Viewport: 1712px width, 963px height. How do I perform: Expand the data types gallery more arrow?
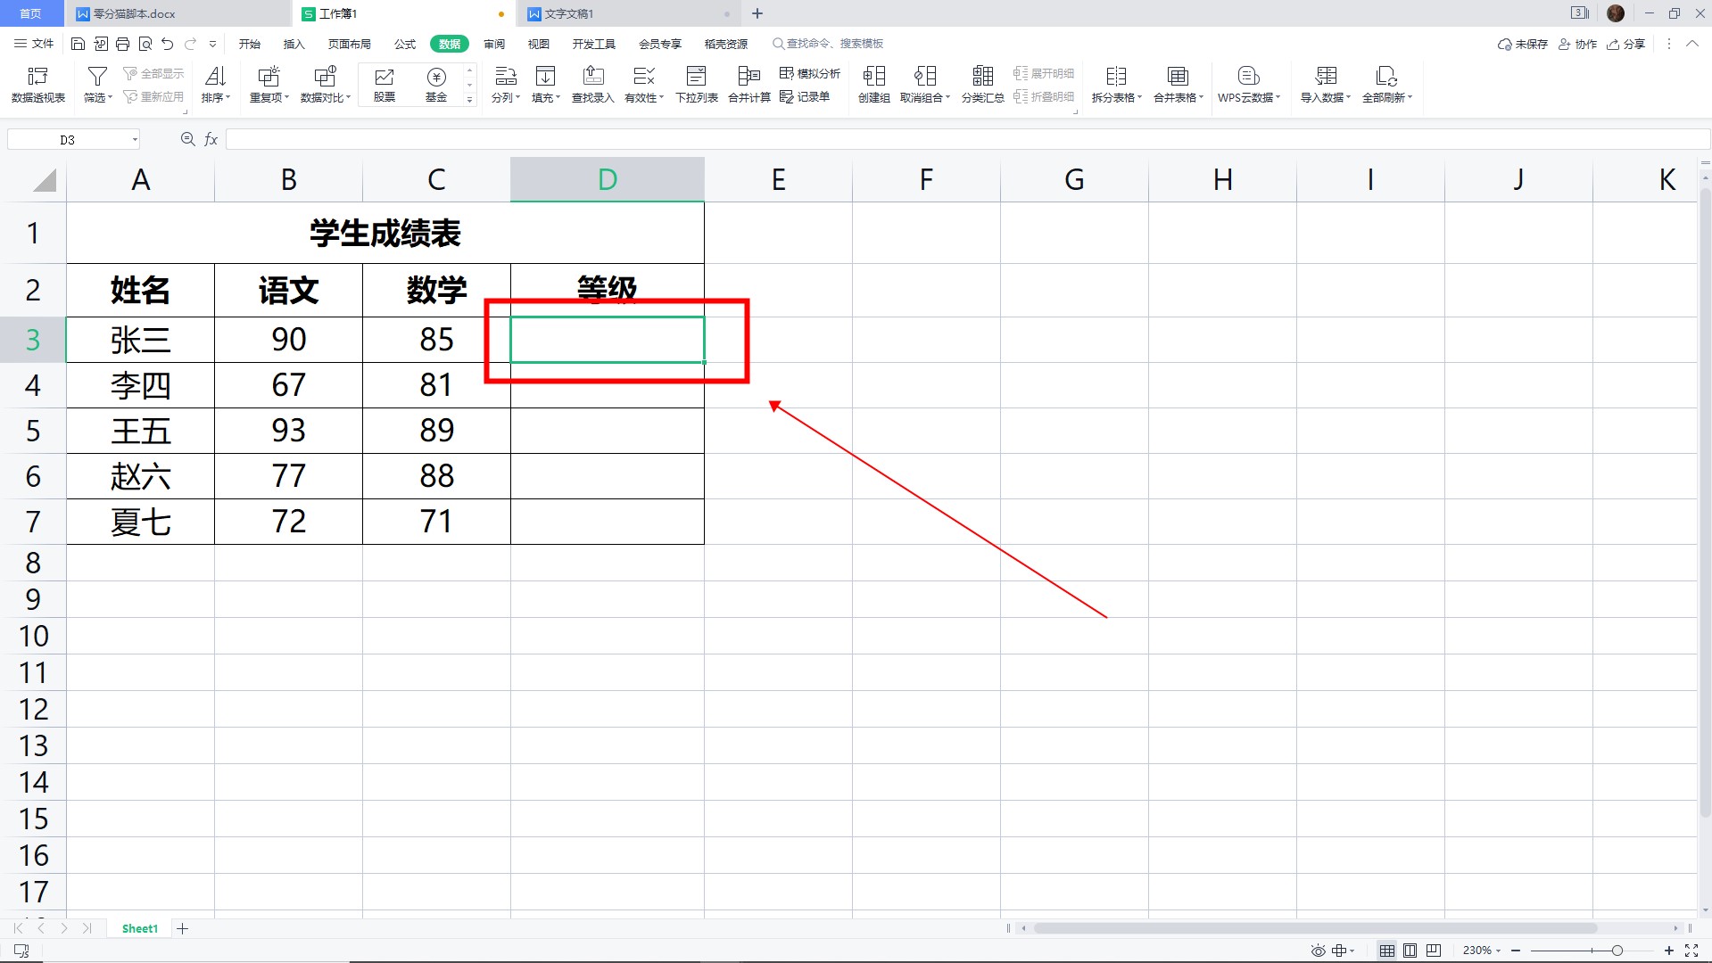pos(470,100)
